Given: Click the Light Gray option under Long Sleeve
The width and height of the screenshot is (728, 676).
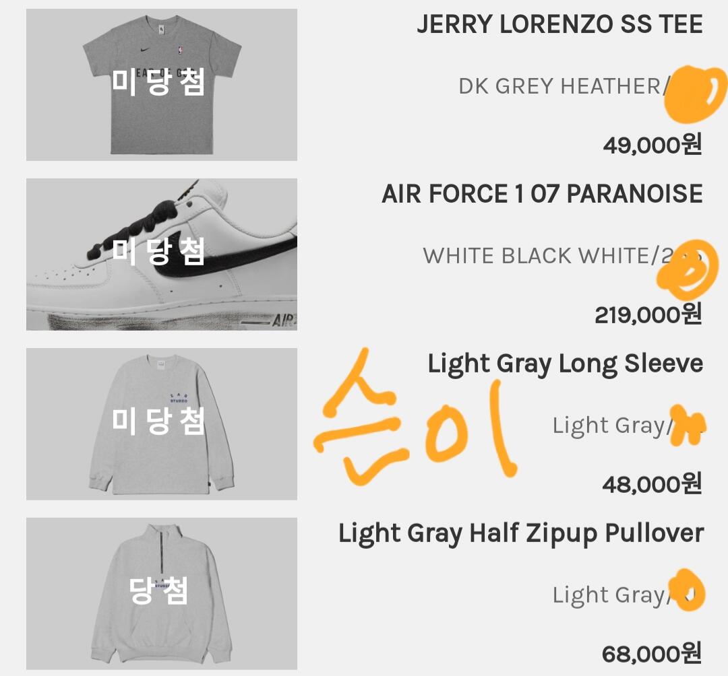Looking at the screenshot, I should (x=608, y=426).
